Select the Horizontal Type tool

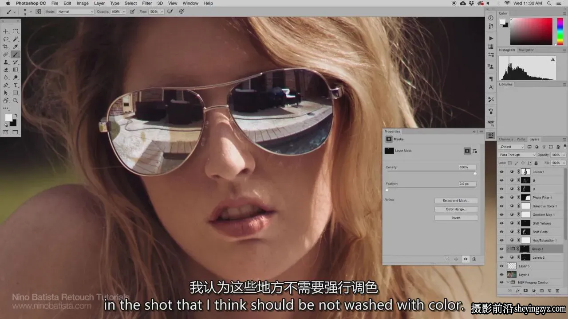(16, 85)
